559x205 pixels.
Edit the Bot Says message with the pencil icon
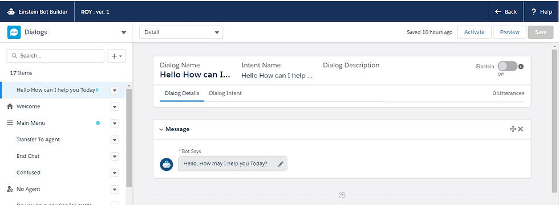point(281,164)
